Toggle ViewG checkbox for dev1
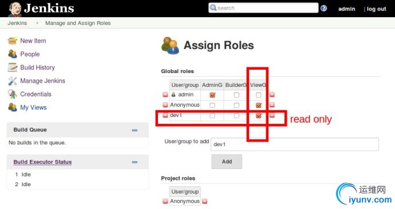The height and width of the screenshot is (209, 395). (x=258, y=115)
